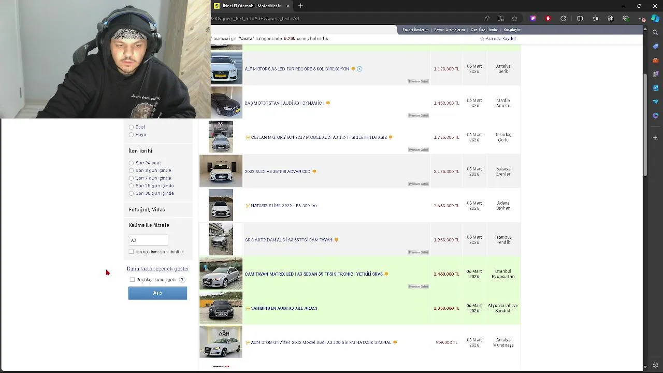Open CAM TAVAN MATRIX LED A3 SEDAN listing
663x373 pixels.
click(x=313, y=274)
